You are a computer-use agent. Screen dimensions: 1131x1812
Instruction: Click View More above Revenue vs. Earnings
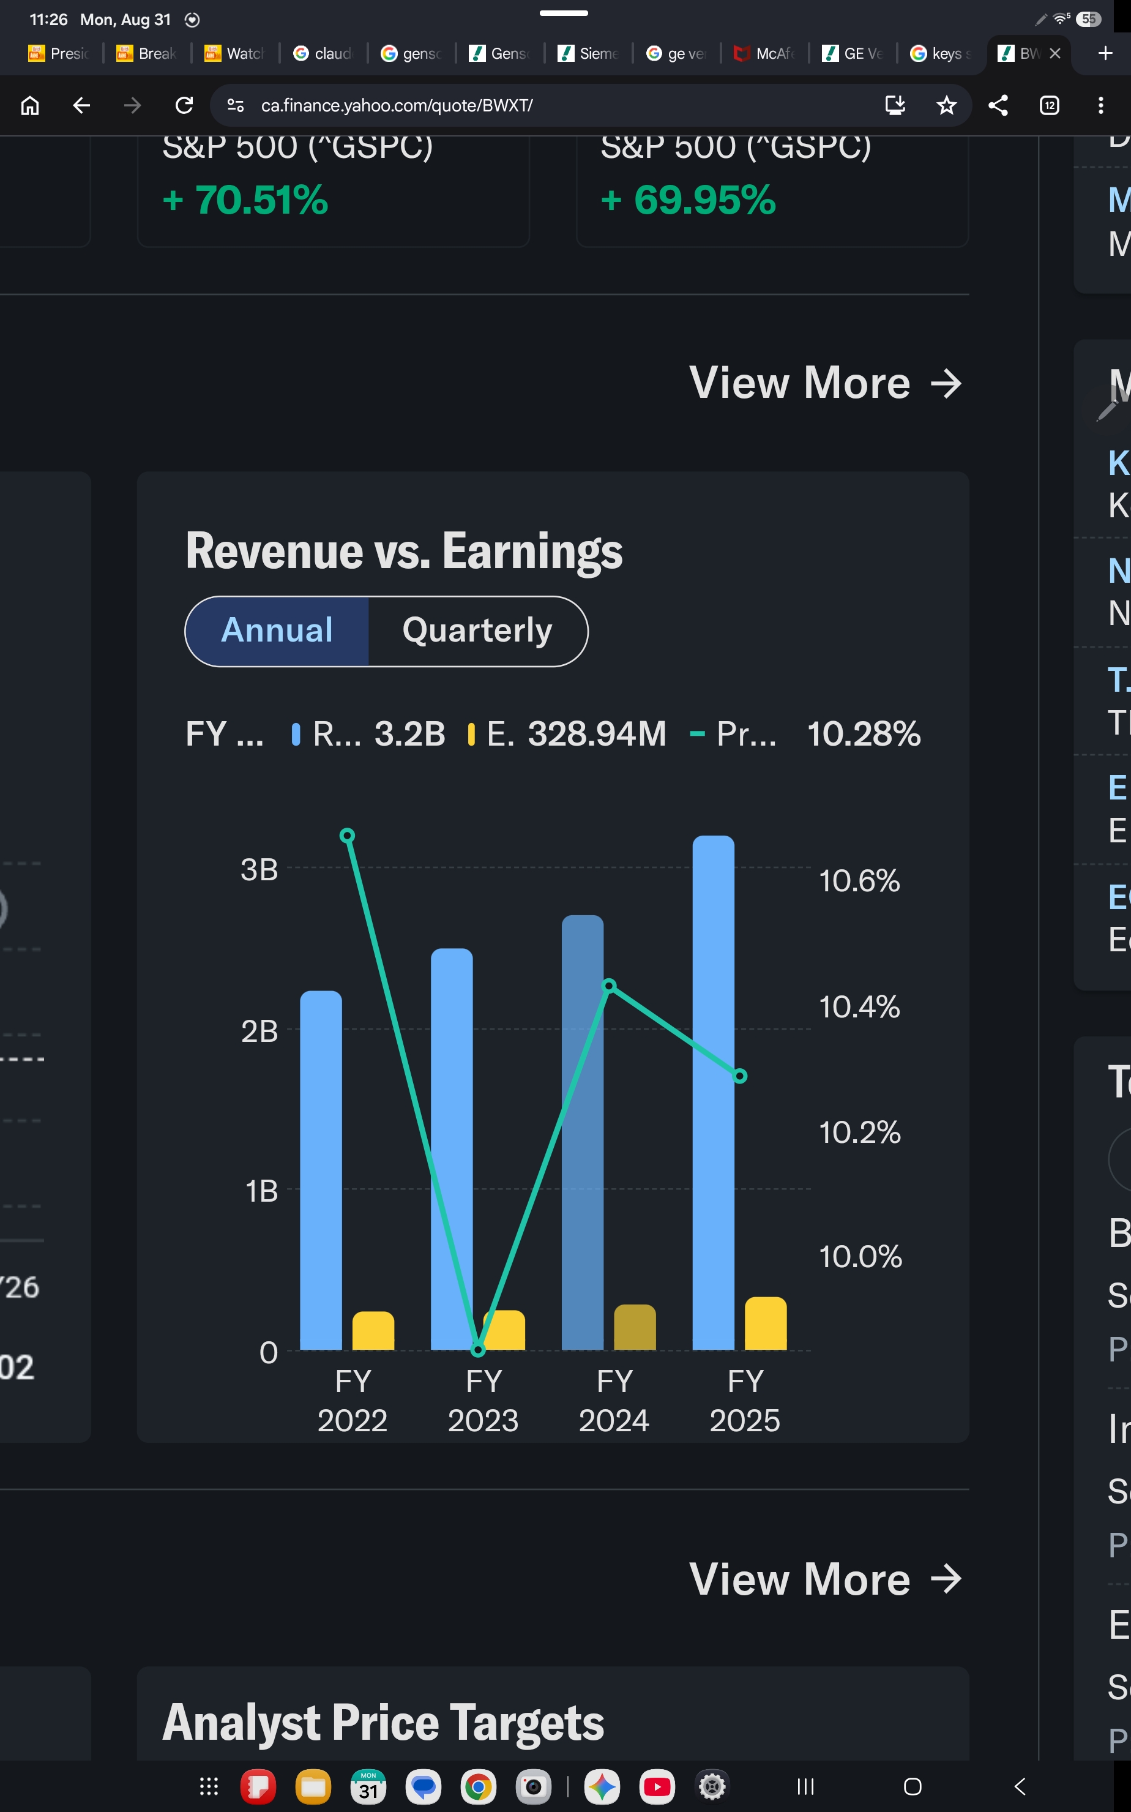tap(825, 383)
